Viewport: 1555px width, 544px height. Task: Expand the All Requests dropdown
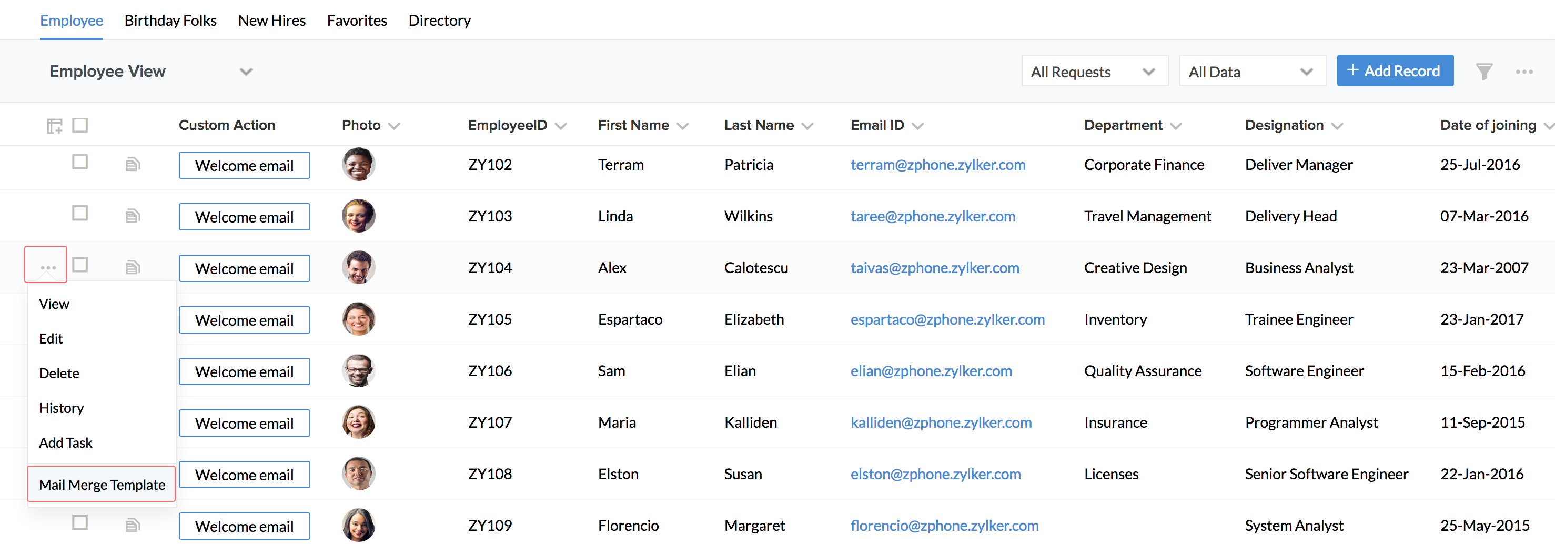click(1094, 72)
